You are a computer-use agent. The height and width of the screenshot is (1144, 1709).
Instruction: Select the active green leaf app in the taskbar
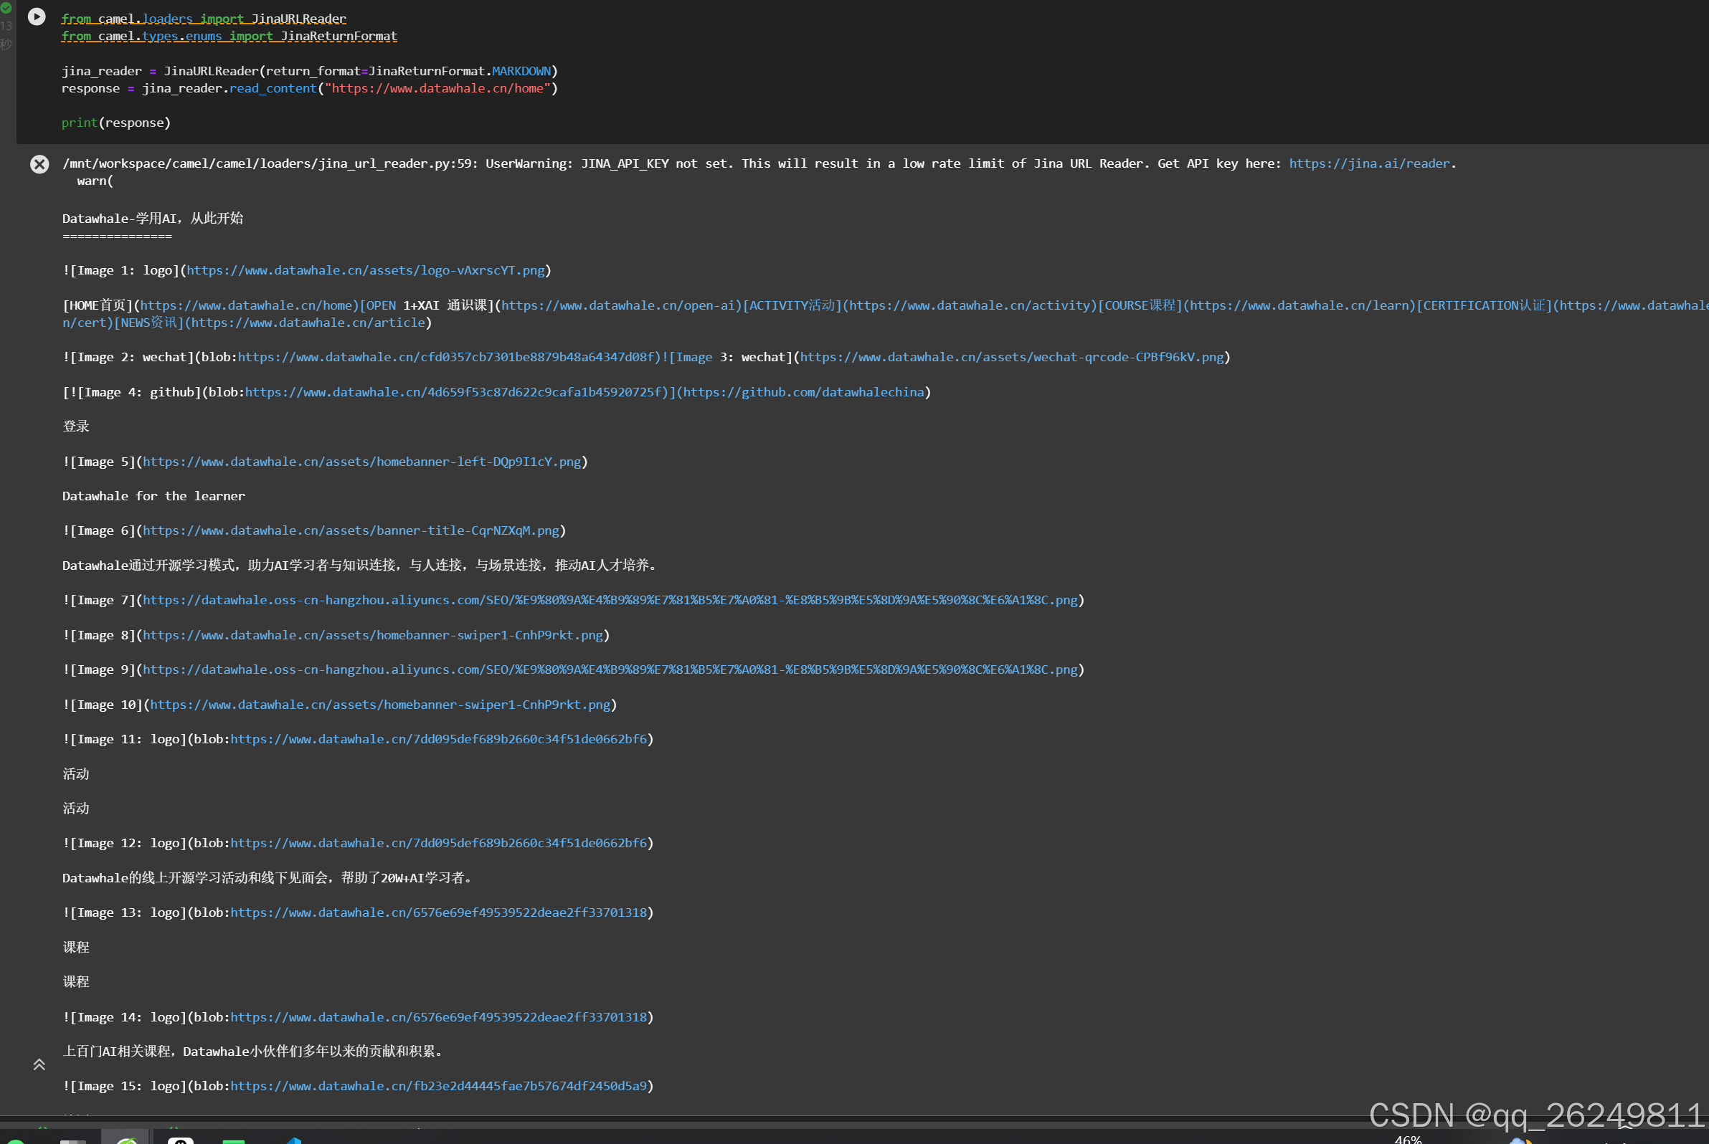pos(126,1140)
